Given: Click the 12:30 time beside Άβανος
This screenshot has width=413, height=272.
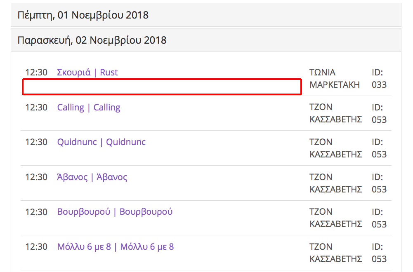Looking at the screenshot, I should (x=36, y=177).
